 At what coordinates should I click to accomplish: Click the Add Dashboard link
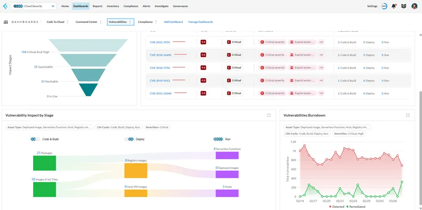coord(173,22)
